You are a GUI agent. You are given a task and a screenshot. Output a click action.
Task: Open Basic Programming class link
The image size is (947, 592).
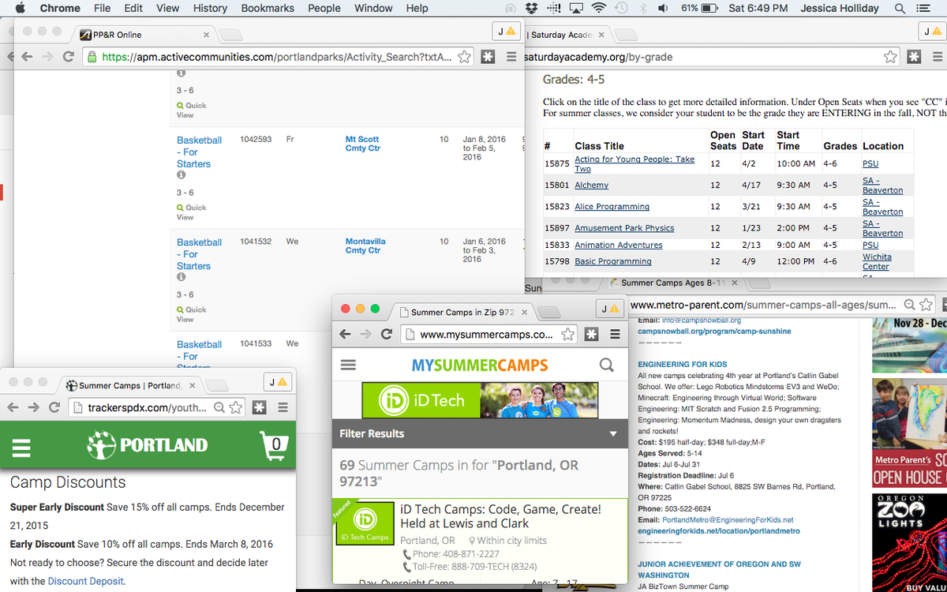(x=612, y=261)
